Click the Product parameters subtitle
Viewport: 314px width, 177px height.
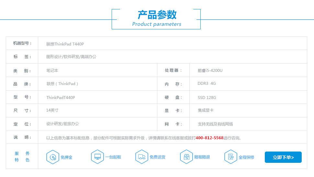pos(157,24)
